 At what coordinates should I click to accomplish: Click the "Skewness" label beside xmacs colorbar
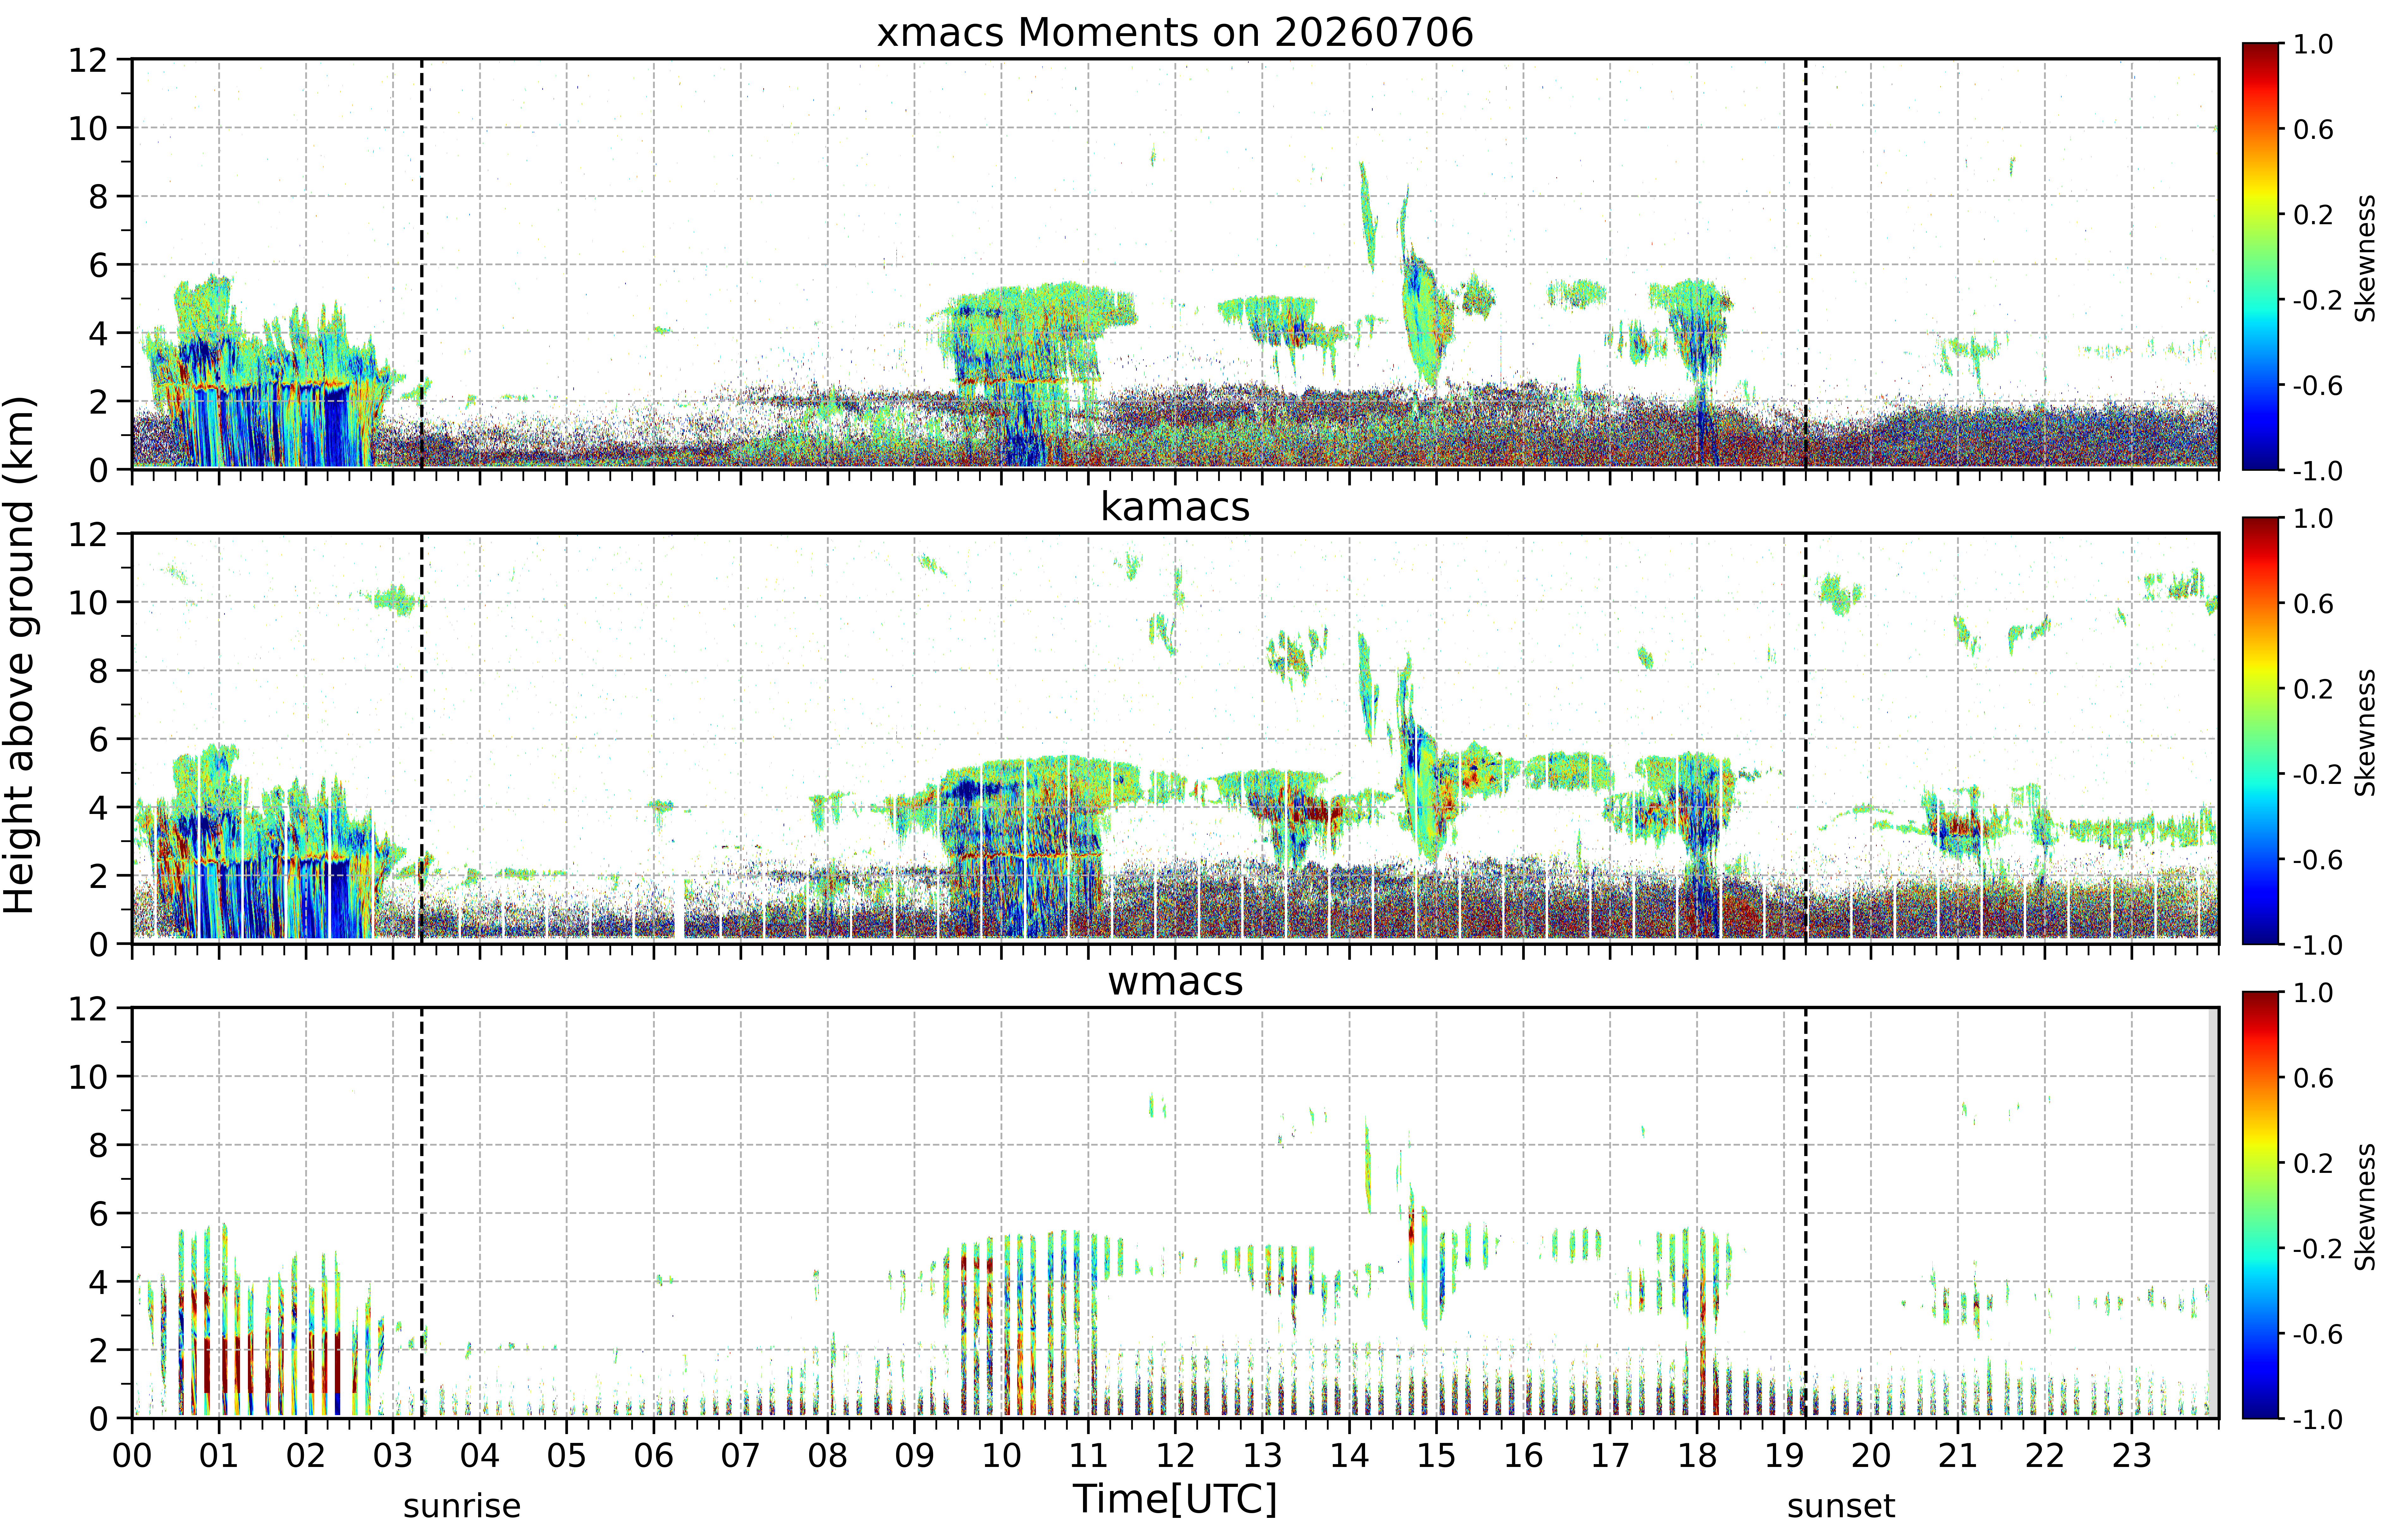[x=2365, y=258]
